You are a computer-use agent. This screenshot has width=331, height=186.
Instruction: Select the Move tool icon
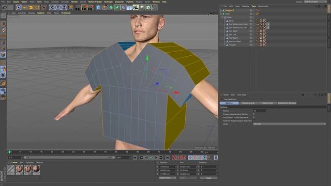[25, 8]
